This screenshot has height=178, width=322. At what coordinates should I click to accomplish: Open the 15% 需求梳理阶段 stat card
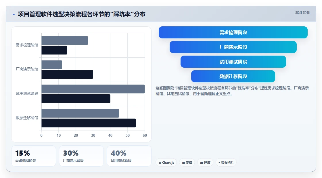tap(34, 156)
